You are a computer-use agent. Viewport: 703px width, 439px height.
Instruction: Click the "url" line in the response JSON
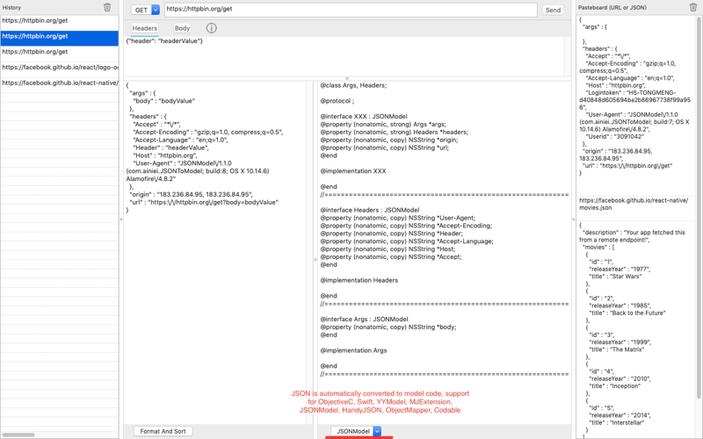[204, 203]
